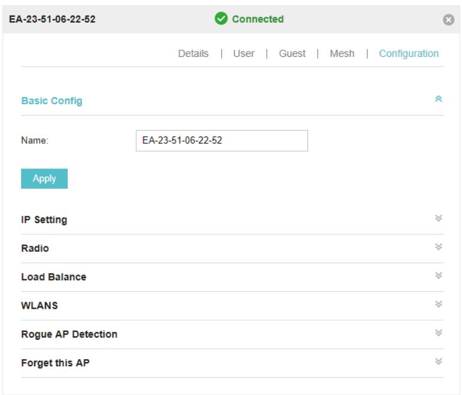
Task: Click the Forget this AP title
Action: point(55,363)
